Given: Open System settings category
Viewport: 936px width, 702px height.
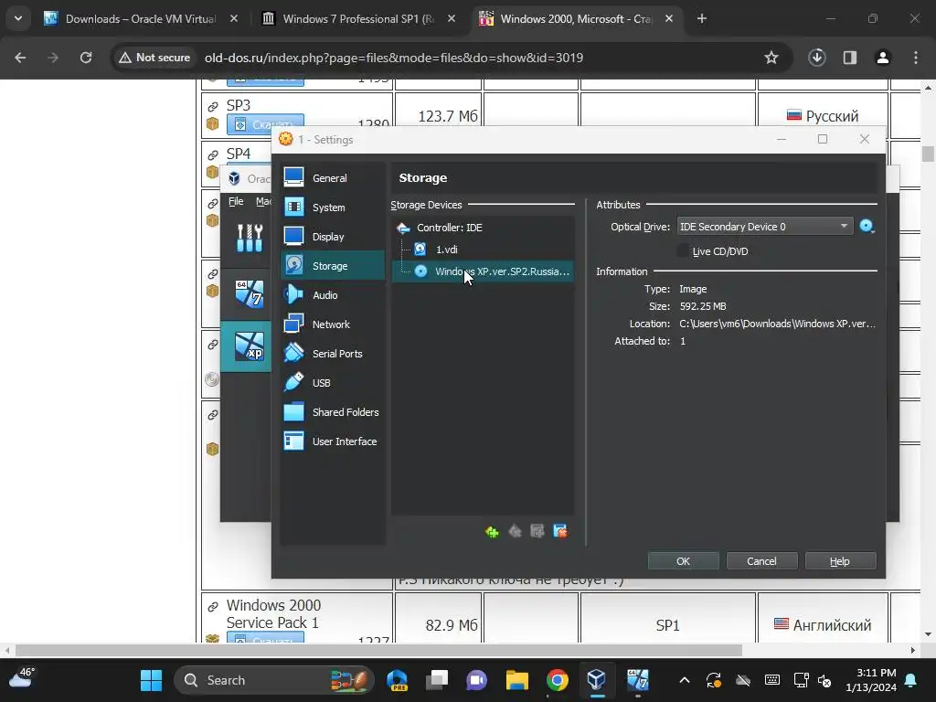Looking at the screenshot, I should tap(332, 207).
